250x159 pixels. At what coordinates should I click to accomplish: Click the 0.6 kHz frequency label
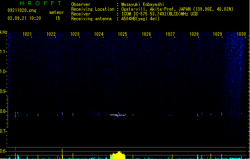click(3, 151)
